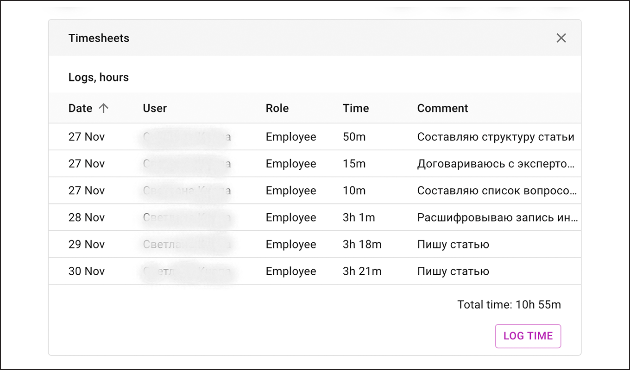Click the 28 Nov date cell

tap(87, 217)
